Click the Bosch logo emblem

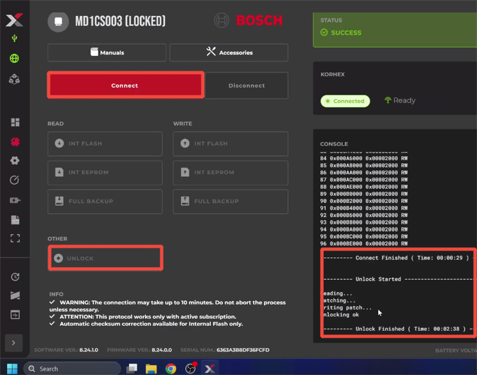click(x=221, y=20)
